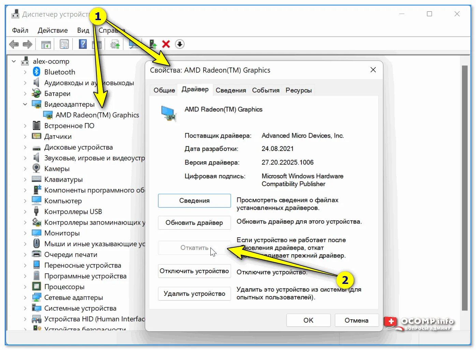Screen dimensions: 476x350
Task: Click the Очереди печати printer icon
Action: pos(36,254)
